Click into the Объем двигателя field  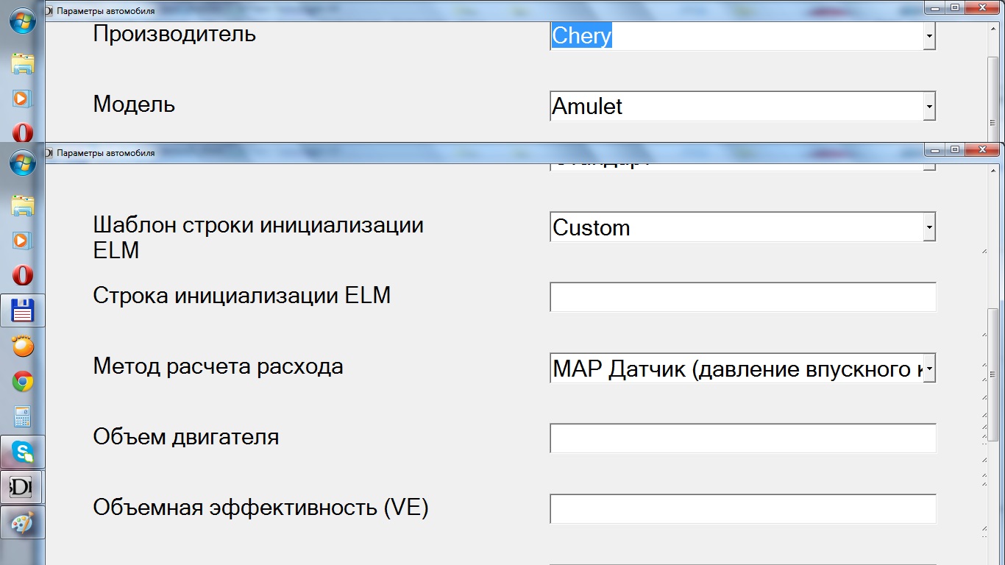pyautogui.click(x=743, y=438)
